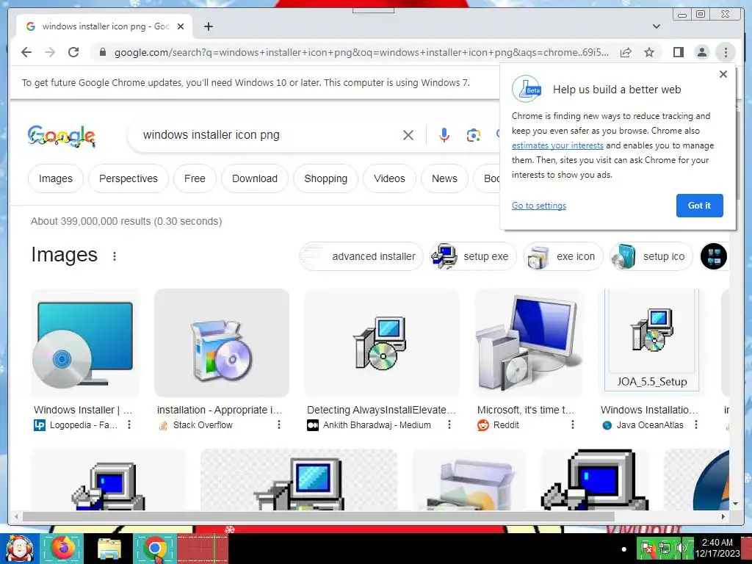This screenshot has width=752, height=564.
Task: Open the Stack Overflow installation image
Action: (x=222, y=342)
